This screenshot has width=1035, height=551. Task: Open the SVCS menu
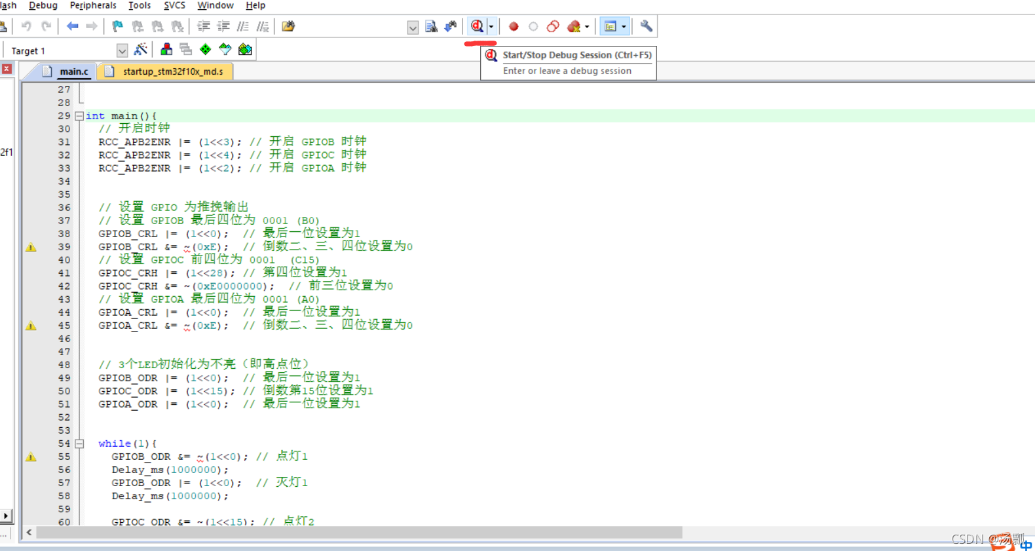(174, 5)
